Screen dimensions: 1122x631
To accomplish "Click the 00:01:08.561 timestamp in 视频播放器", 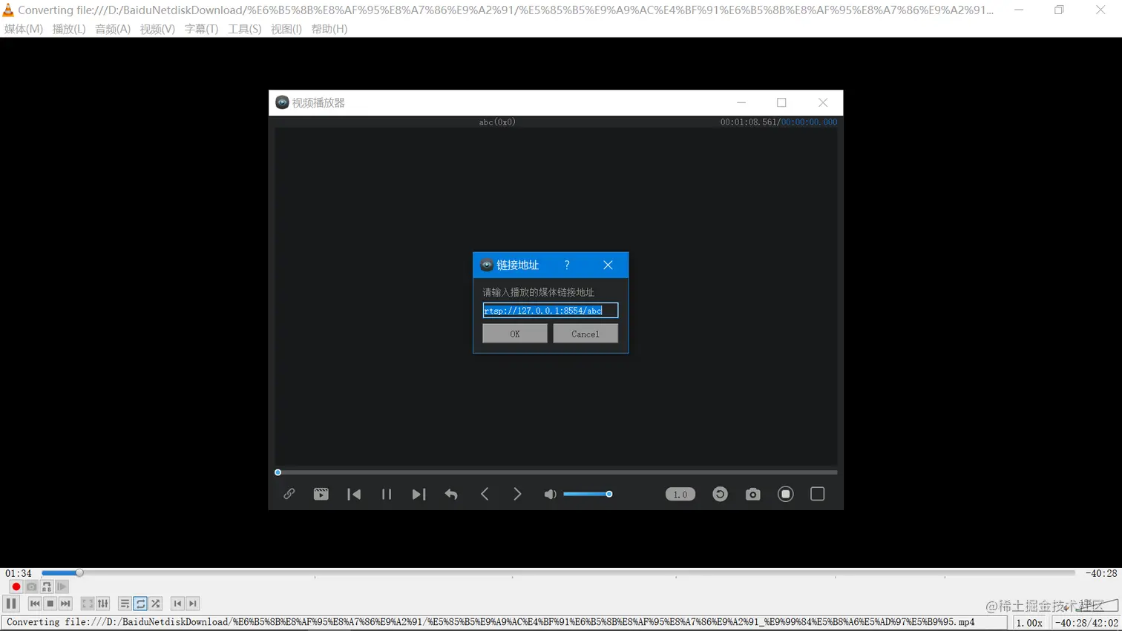I will (x=749, y=122).
